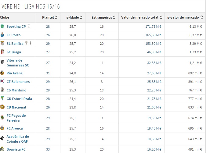The width and height of the screenshot is (206, 153).
Task: Open the GD Estoril Praia link
Action: click(19, 99)
